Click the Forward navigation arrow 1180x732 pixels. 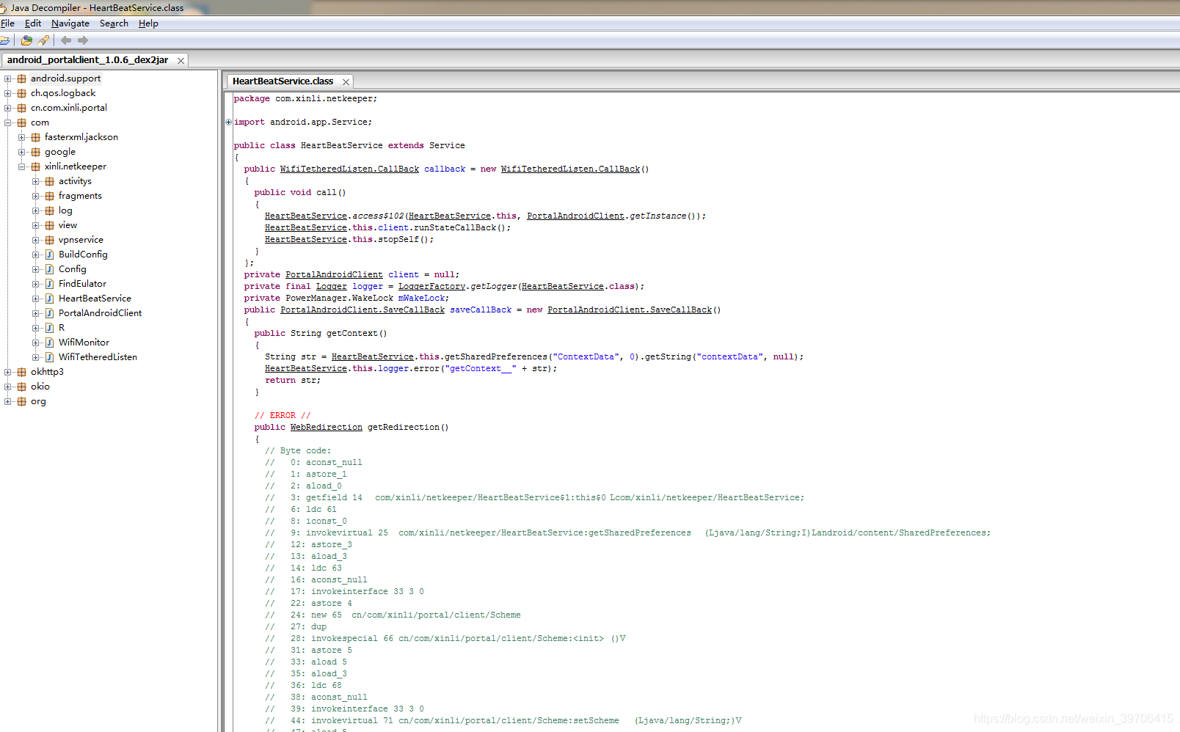pyautogui.click(x=83, y=40)
